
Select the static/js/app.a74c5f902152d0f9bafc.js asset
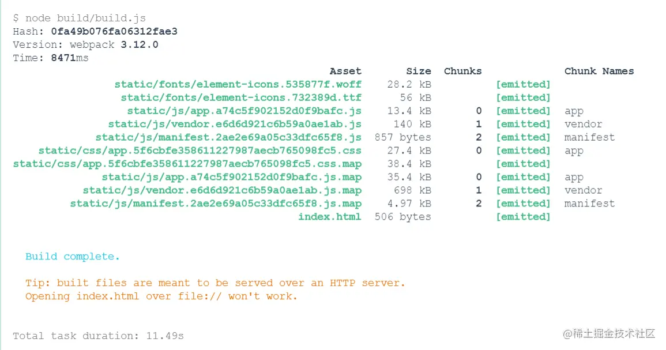point(244,111)
